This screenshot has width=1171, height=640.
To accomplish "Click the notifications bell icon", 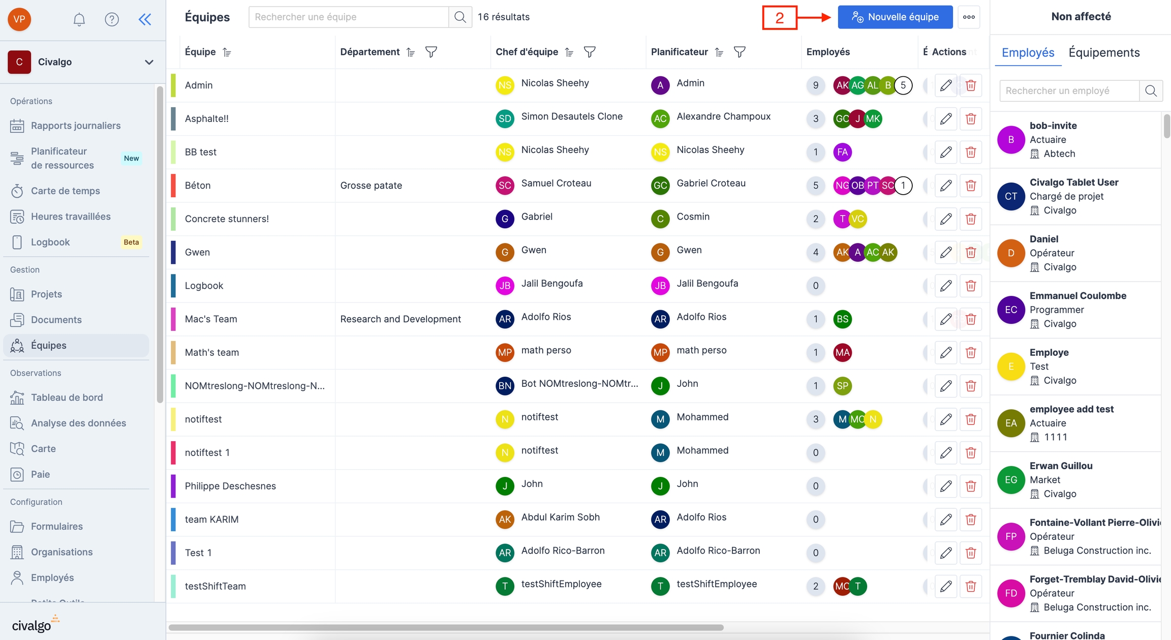I will [x=79, y=19].
